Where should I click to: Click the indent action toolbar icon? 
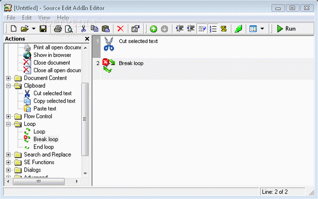(x=191, y=29)
